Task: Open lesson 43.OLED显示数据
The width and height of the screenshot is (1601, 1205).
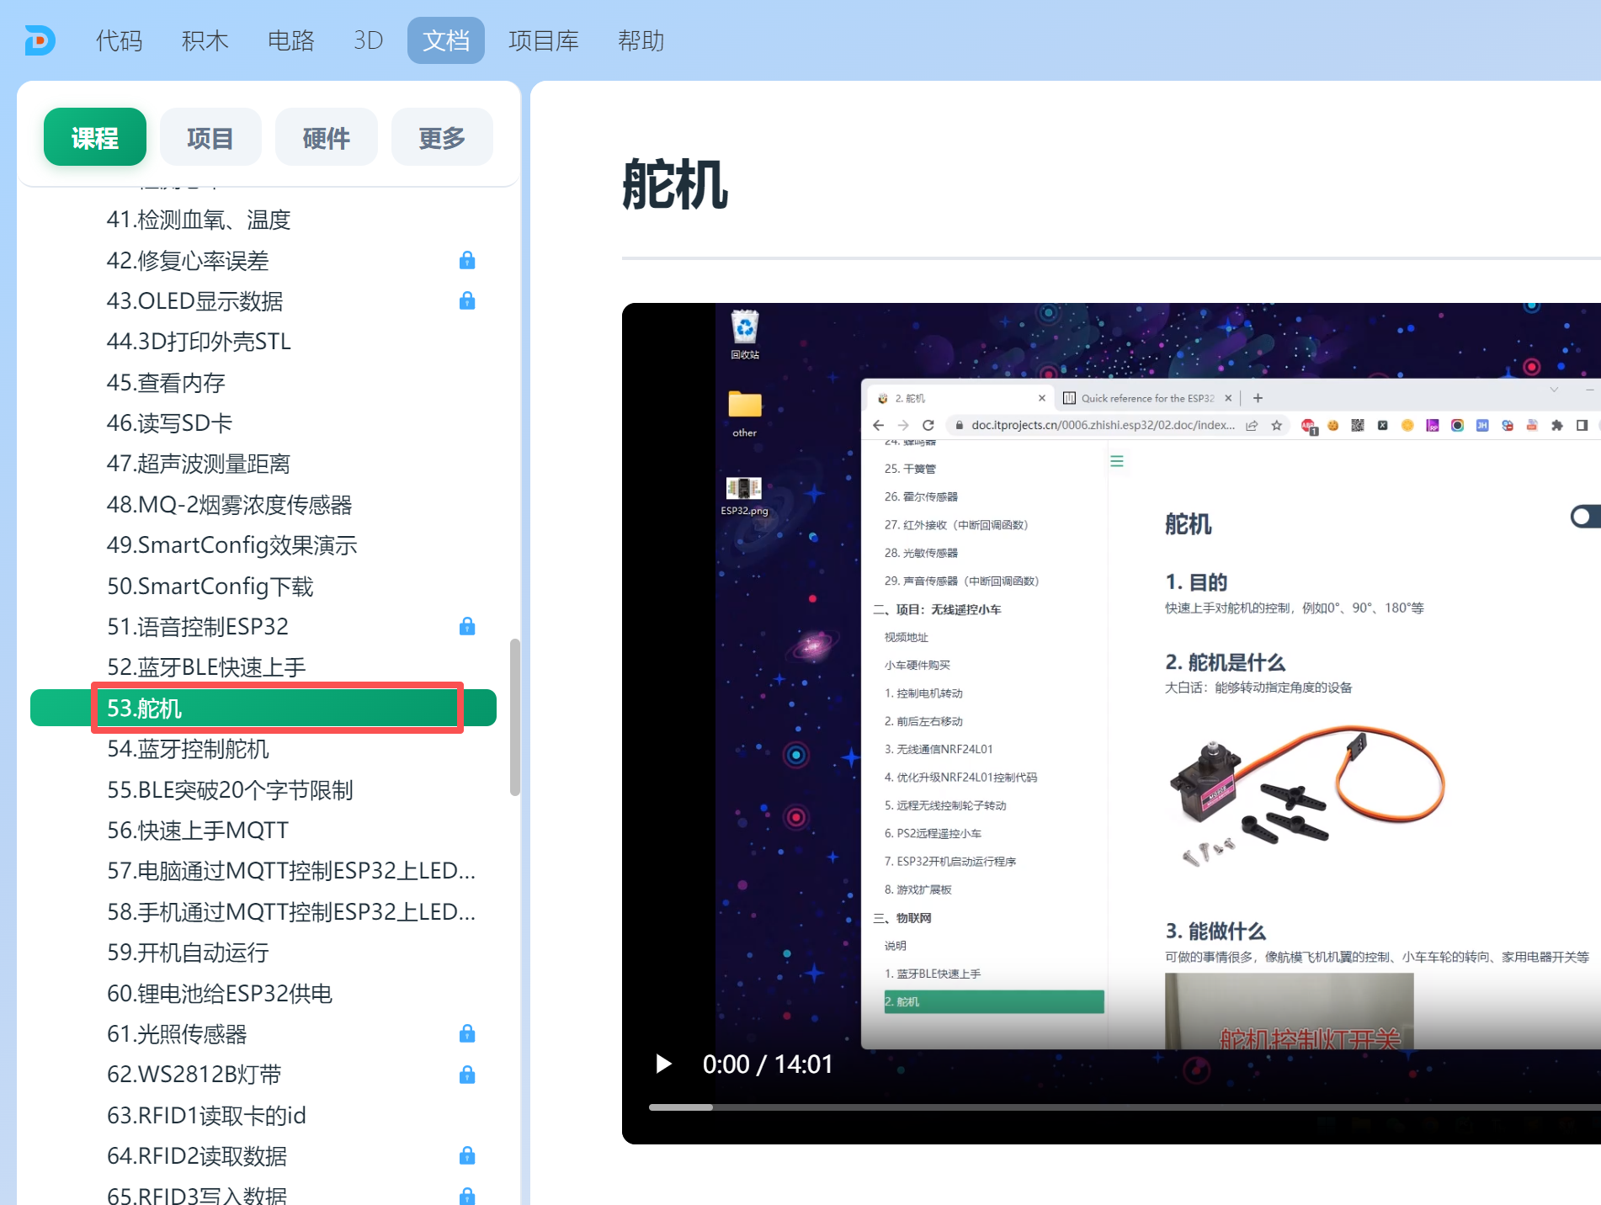Action: [195, 300]
